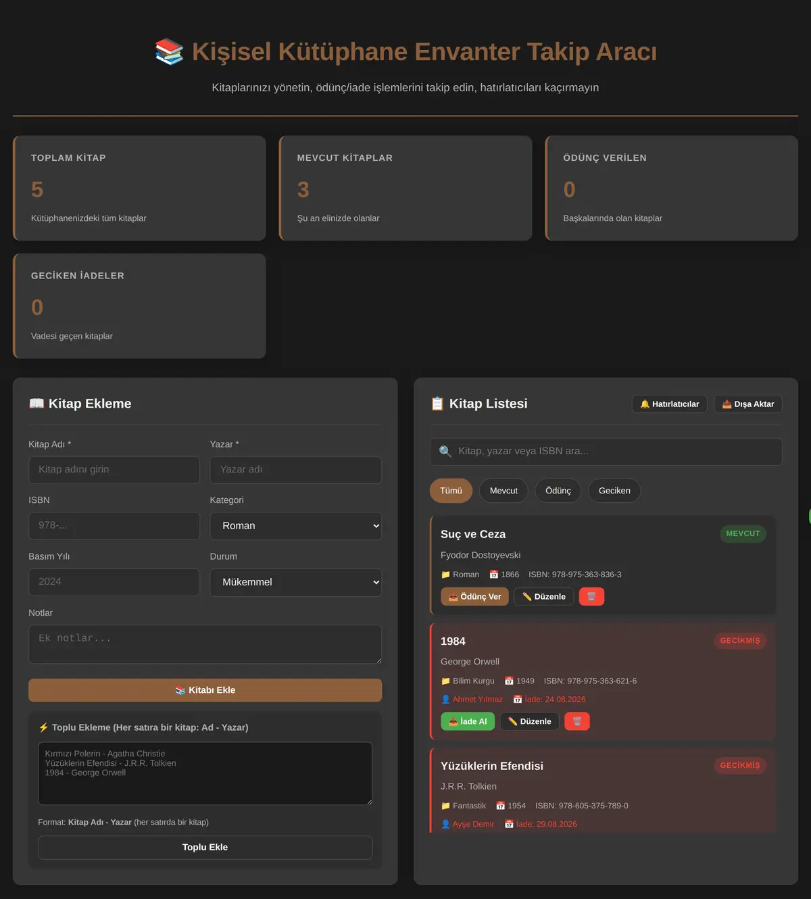Click ISBN: 978-975-363-621-6 text
811x899 pixels.
tap(590, 681)
